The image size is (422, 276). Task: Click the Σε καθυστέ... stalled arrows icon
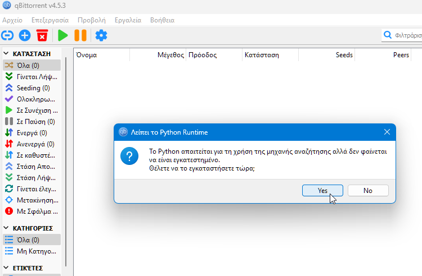coord(9,155)
